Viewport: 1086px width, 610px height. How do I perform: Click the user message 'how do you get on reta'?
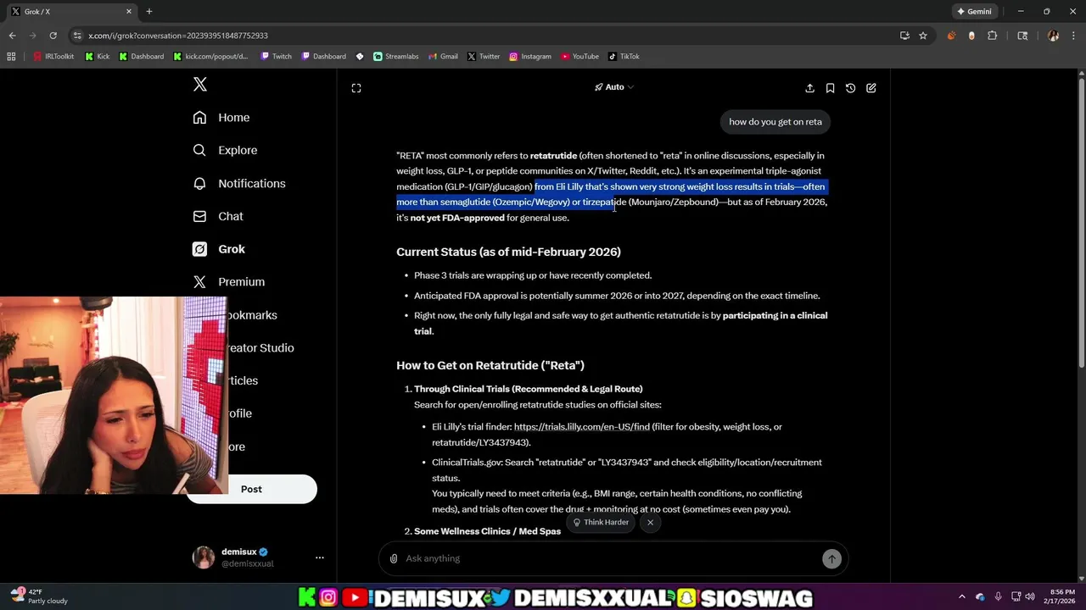[x=775, y=122]
